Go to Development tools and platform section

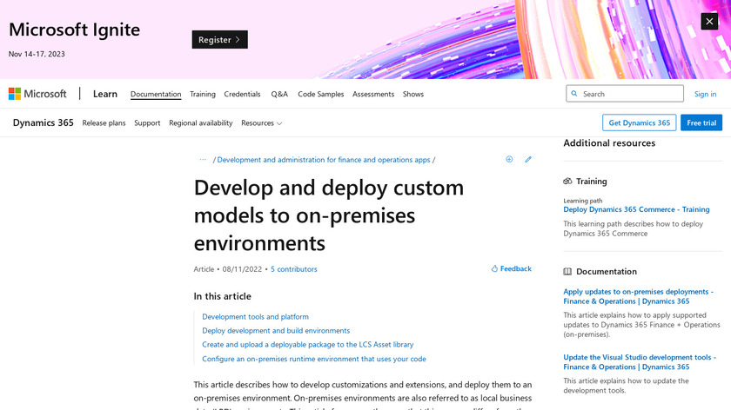click(x=255, y=317)
